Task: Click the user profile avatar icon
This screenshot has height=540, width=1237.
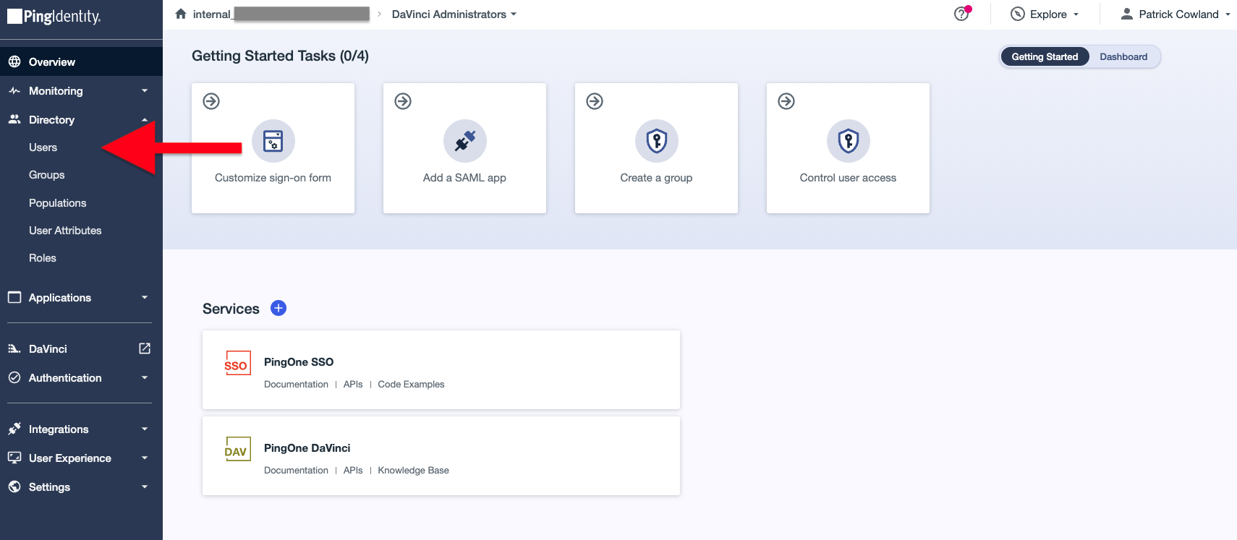Action: (x=1126, y=14)
